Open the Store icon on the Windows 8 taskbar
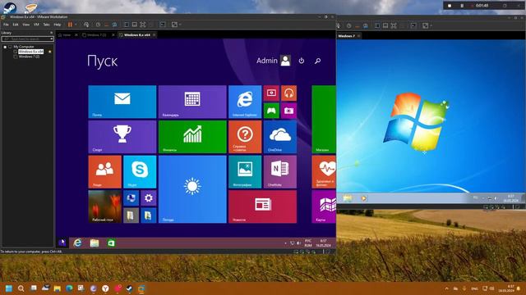Image resolution: width=526 pixels, height=295 pixels. [x=111, y=243]
